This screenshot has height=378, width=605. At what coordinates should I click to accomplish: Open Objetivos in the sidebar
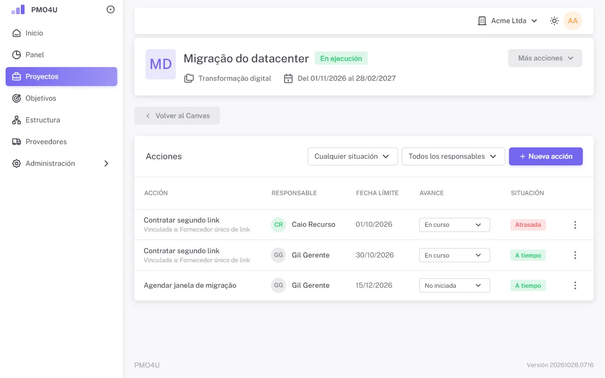point(61,98)
